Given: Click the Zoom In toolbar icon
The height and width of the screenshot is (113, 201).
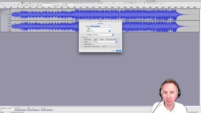Looking at the screenshot, I should 148,3.
